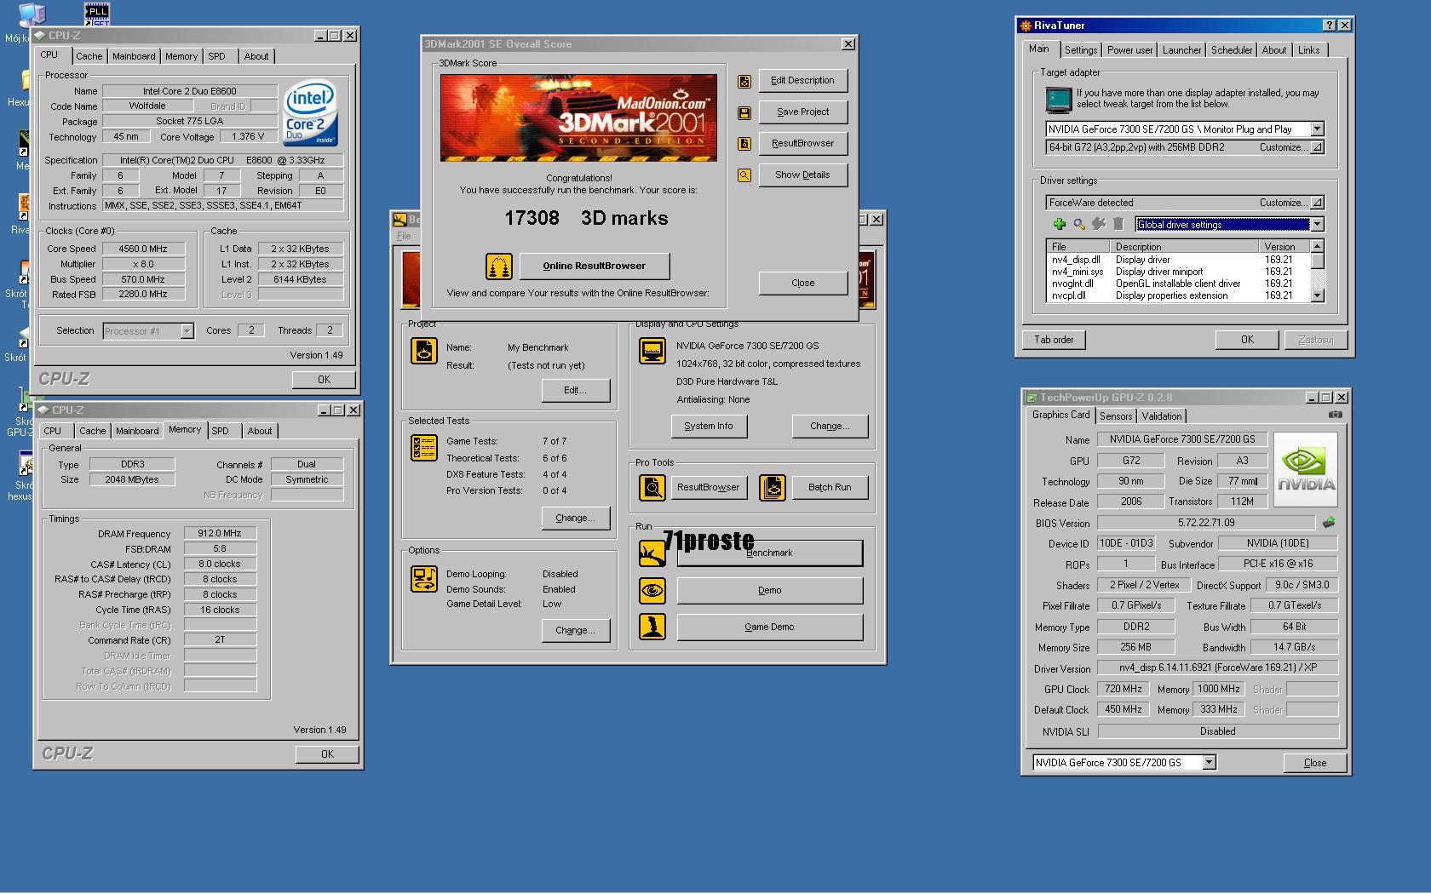Click the GPU-Z screenshot camera icon
Screen dimensions: 1431x894
1335,415
